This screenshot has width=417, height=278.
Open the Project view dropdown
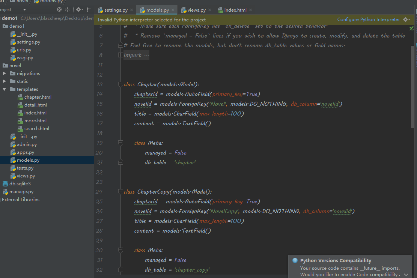(24, 10)
